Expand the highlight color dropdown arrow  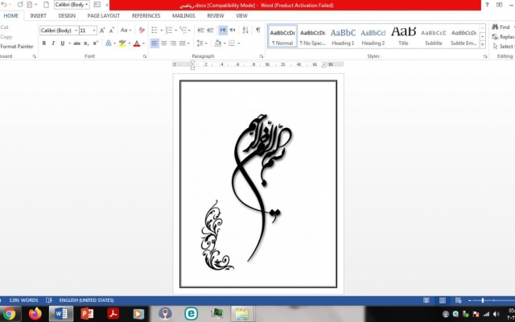click(x=129, y=43)
